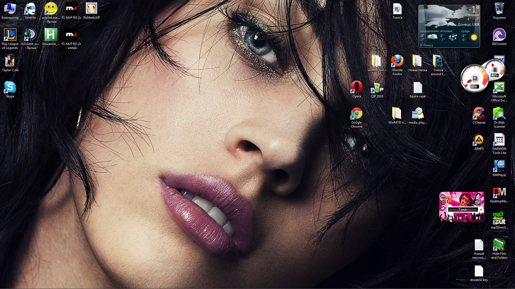The image size is (515, 289).
Task: Launch F1 MvP RO 2x shortcut
Action: tap(71, 11)
